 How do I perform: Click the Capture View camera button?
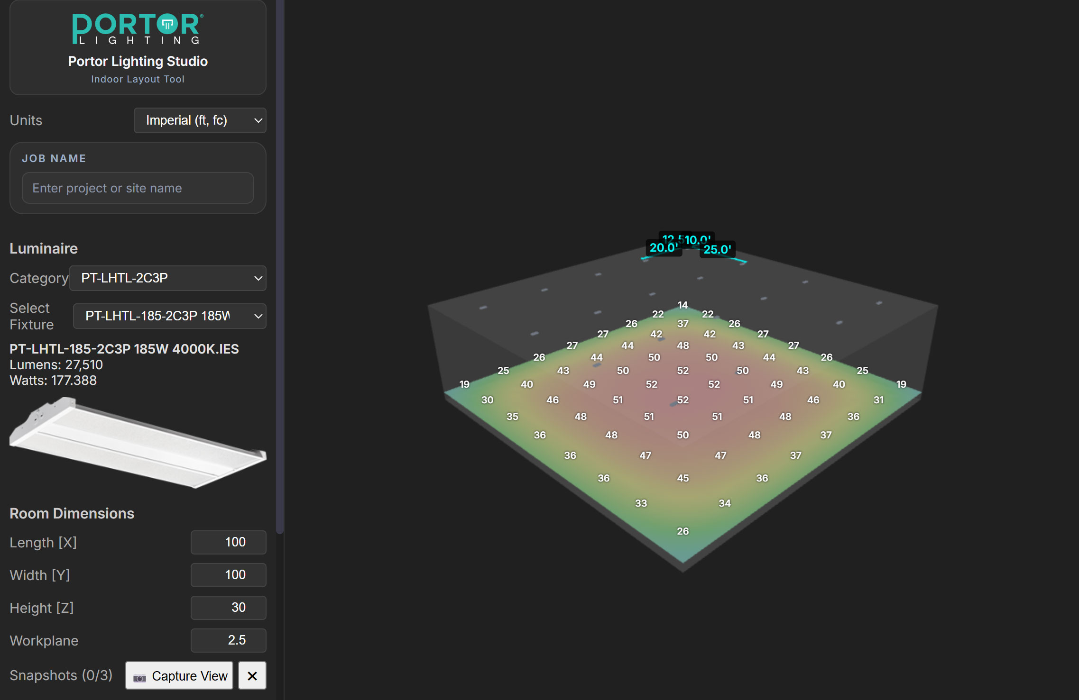[179, 675]
